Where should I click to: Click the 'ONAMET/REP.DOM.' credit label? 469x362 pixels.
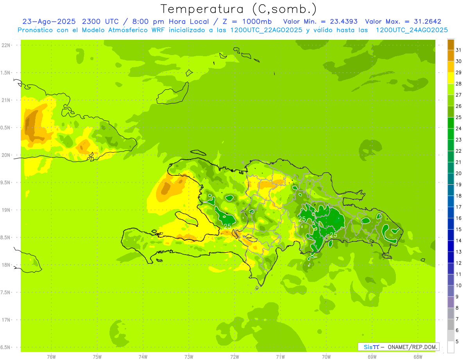[x=412, y=347]
